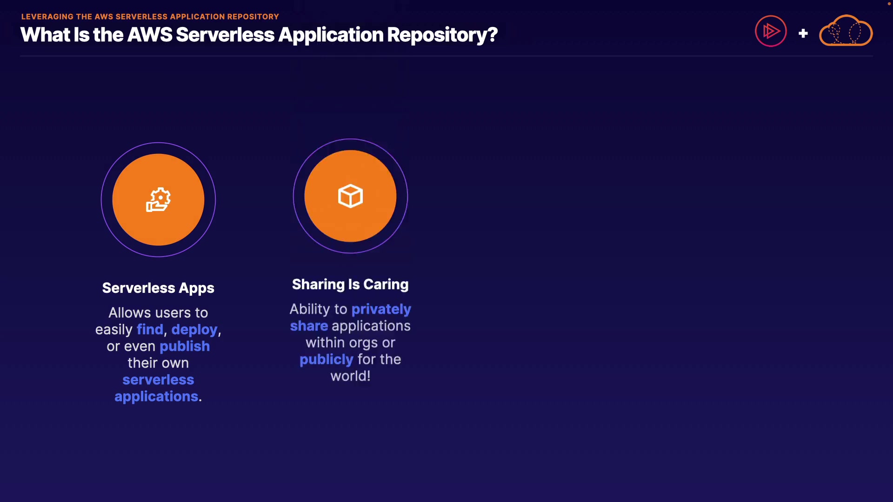Click the 'Sharing Is Caring' heading
The width and height of the screenshot is (893, 502).
pos(350,284)
